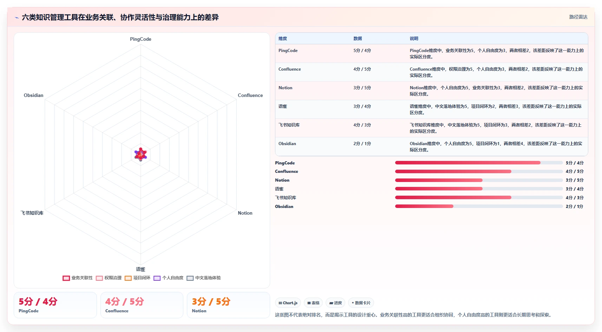
Task: Select the Notion table row name
Action: coord(285,88)
